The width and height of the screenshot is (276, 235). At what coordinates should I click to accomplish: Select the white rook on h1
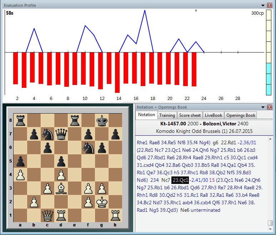click(115, 215)
